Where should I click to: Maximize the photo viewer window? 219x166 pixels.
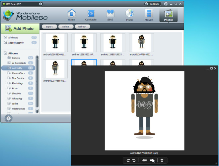211,68
